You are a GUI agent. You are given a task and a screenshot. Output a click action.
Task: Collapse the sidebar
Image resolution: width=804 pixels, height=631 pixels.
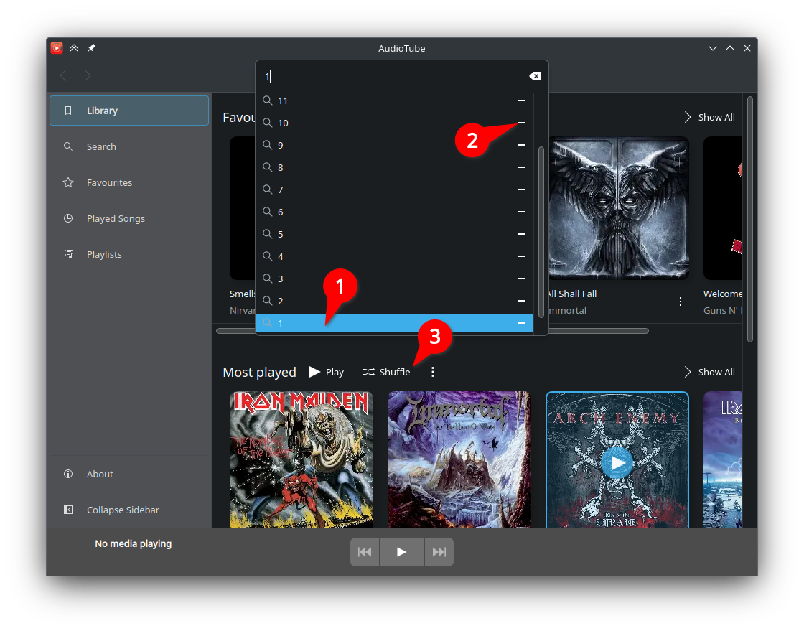[x=129, y=510]
